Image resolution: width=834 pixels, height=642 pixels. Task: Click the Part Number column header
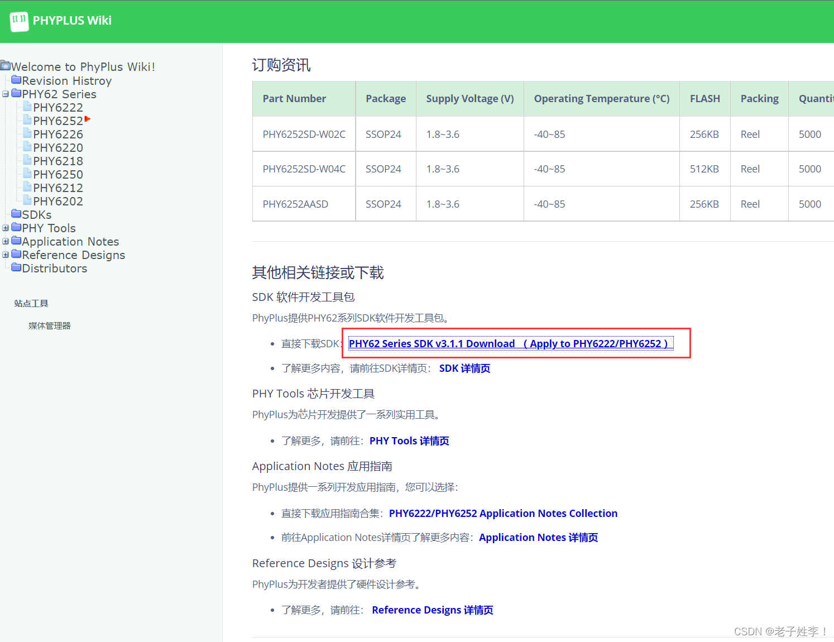pos(304,99)
